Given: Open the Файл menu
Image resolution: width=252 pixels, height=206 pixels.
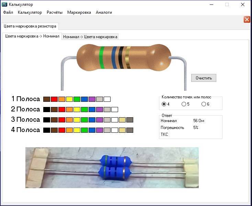Looking at the screenshot, I should point(8,12).
